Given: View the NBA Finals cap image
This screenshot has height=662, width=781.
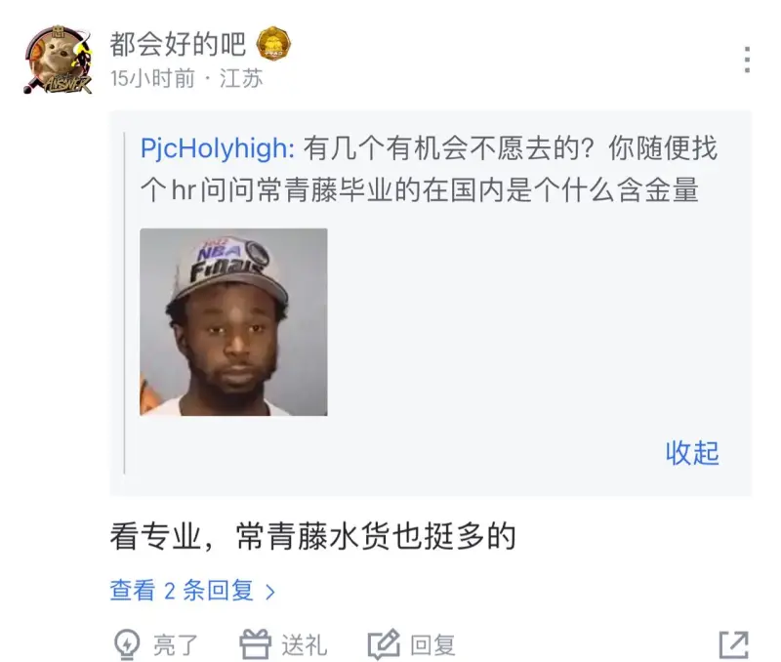Looking at the screenshot, I should click(233, 322).
